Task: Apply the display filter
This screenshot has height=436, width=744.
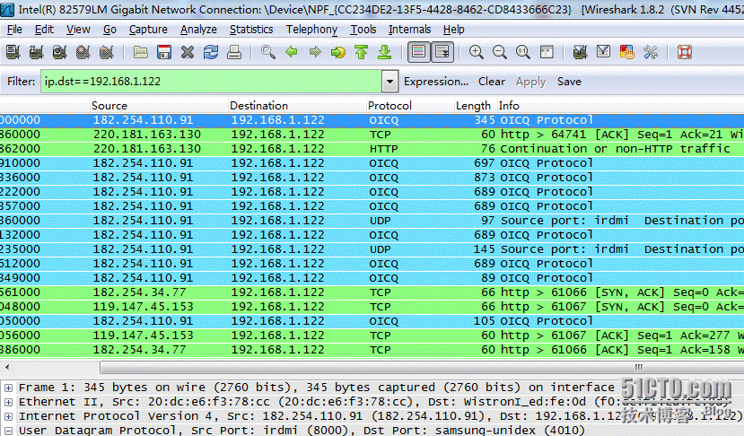Action: click(531, 82)
